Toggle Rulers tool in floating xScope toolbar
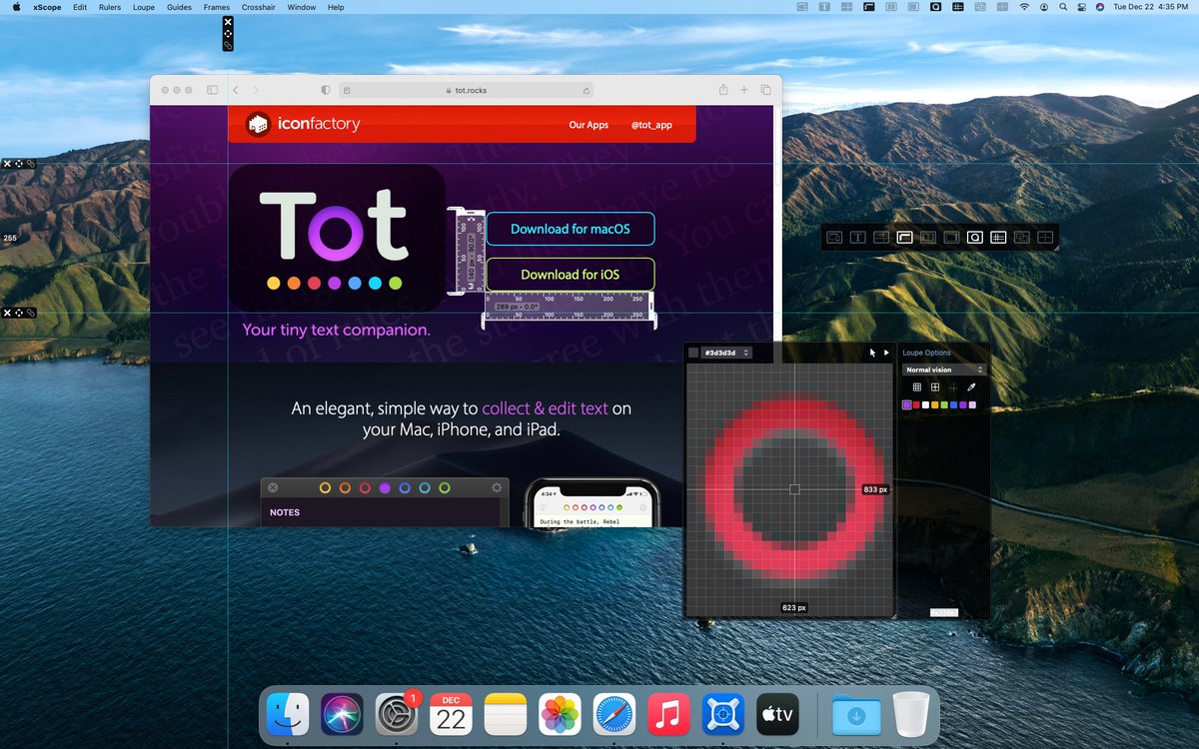Image resolution: width=1199 pixels, height=749 pixels. (x=904, y=238)
